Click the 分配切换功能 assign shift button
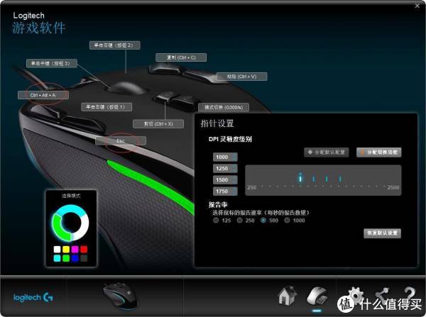Viewport: 426px width, 317px height. click(378, 152)
